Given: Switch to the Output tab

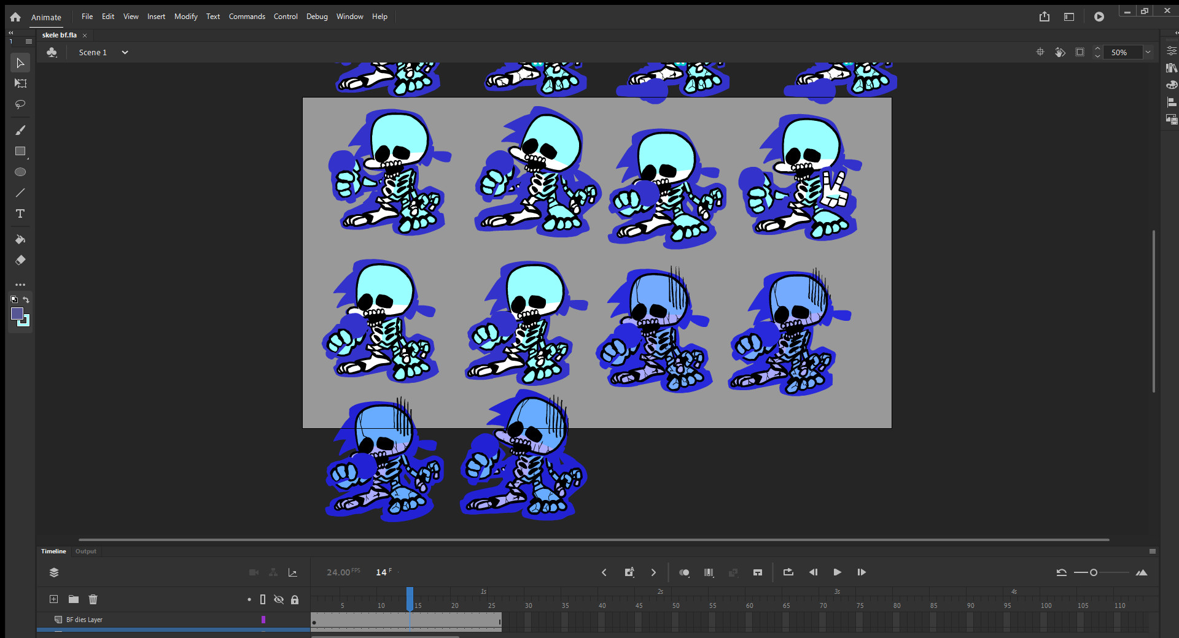Looking at the screenshot, I should [x=86, y=552].
